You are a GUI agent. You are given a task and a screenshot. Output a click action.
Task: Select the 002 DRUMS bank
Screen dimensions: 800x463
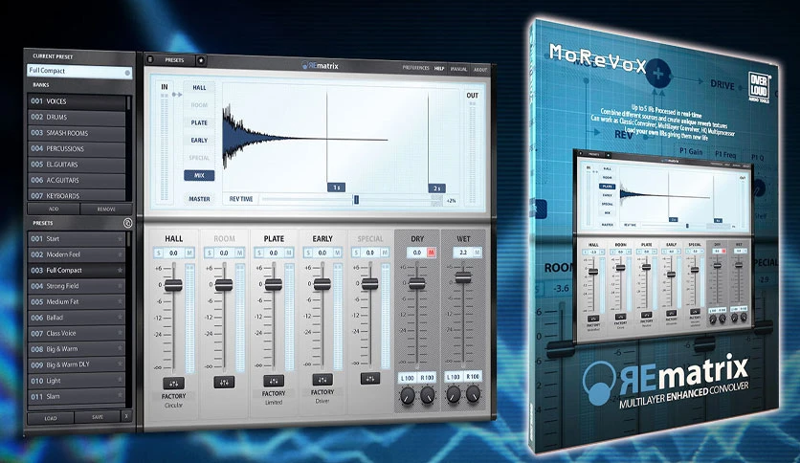pyautogui.click(x=77, y=117)
